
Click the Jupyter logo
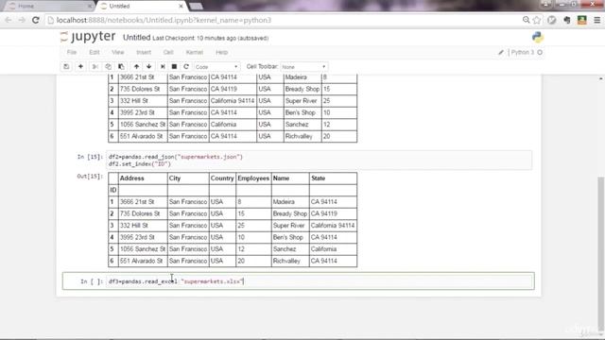(x=88, y=36)
